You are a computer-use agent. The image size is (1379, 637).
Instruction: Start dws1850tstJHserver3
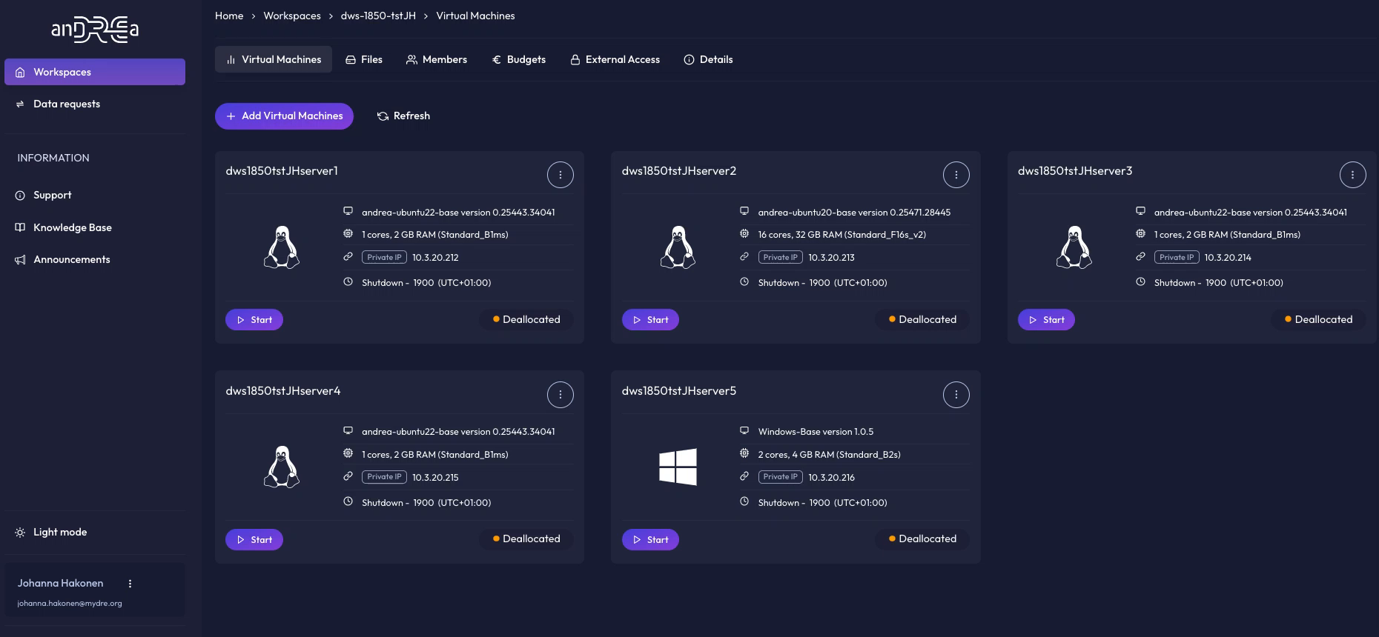click(1046, 320)
